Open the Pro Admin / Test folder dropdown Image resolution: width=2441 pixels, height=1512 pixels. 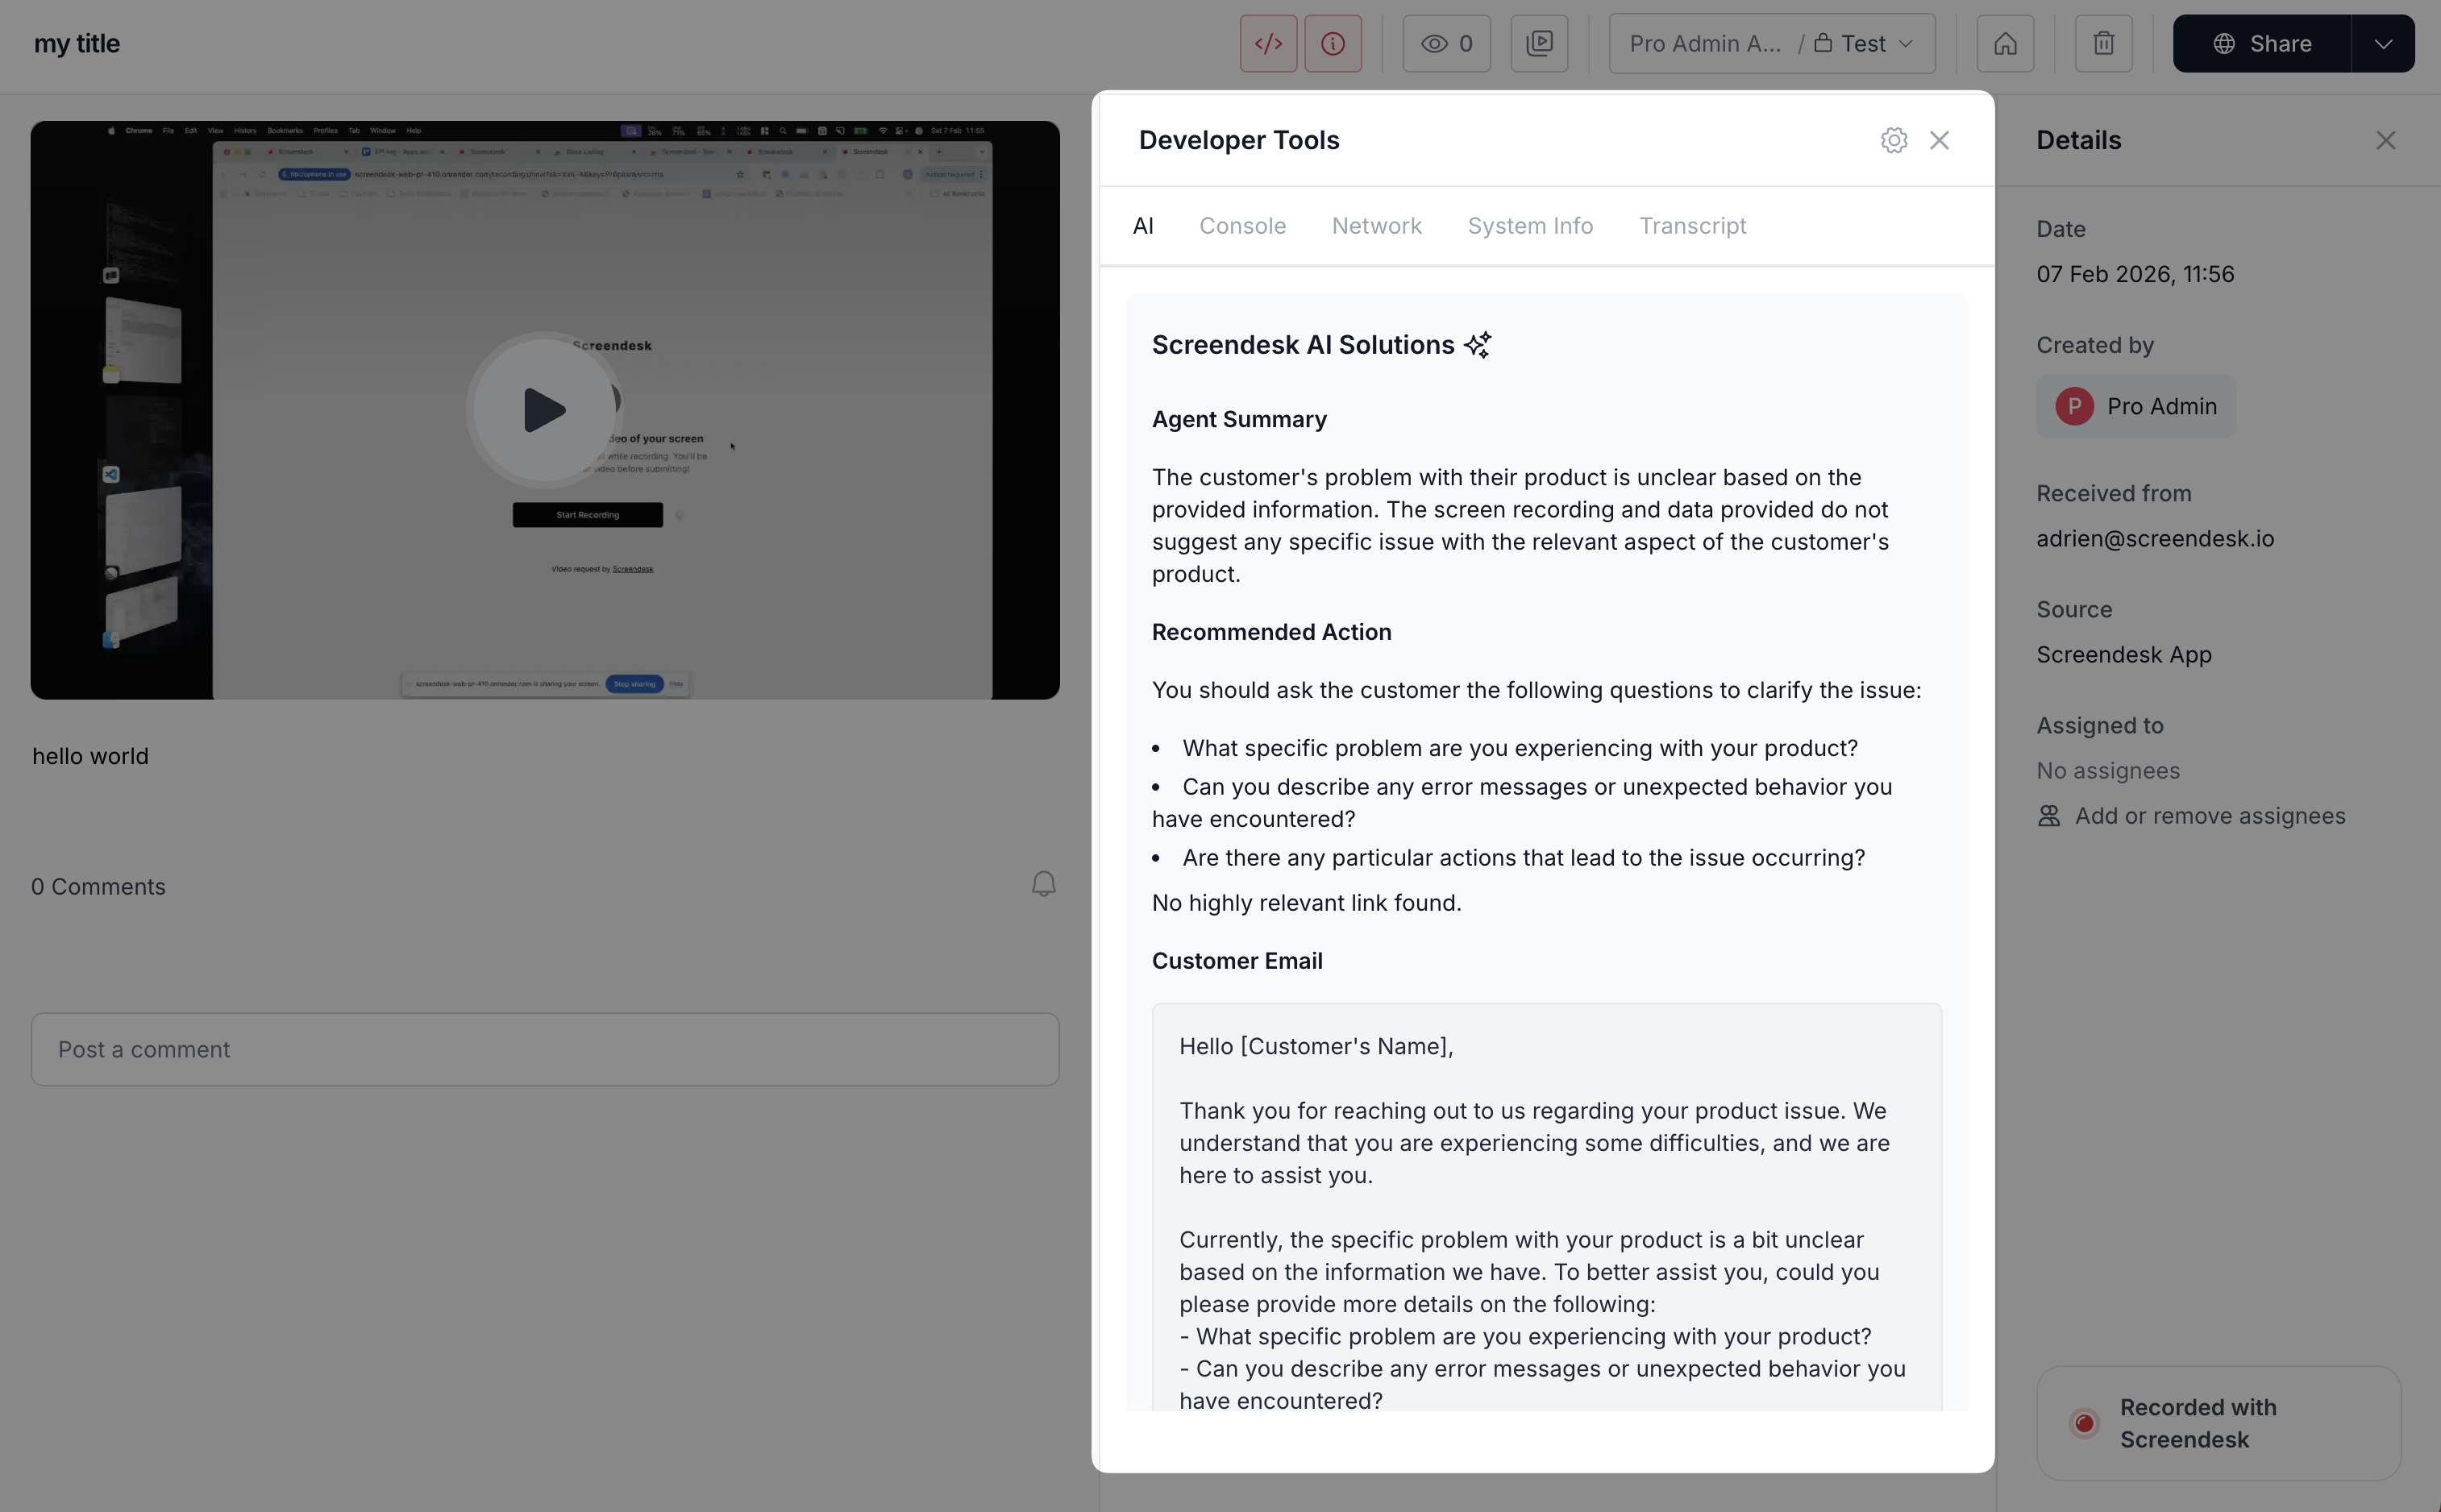(1771, 44)
